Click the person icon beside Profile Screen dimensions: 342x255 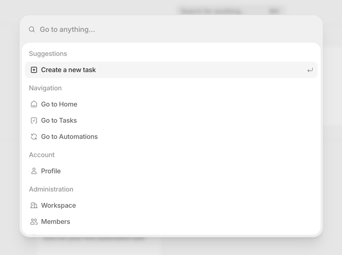coord(34,171)
